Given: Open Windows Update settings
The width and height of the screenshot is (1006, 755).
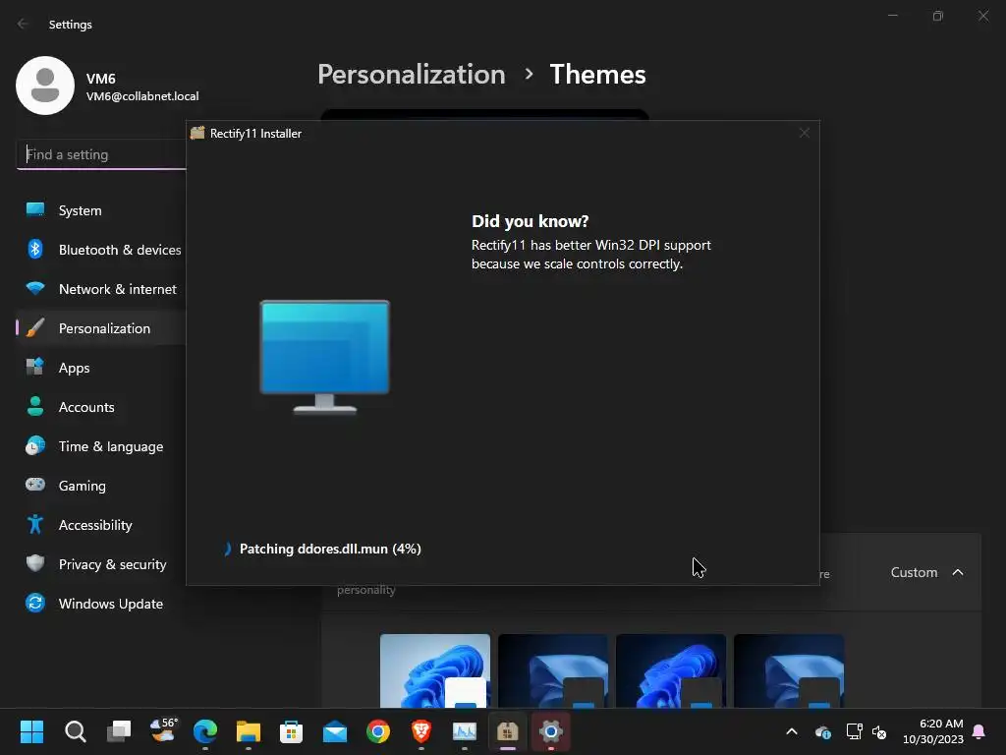Looking at the screenshot, I should click(101, 604).
